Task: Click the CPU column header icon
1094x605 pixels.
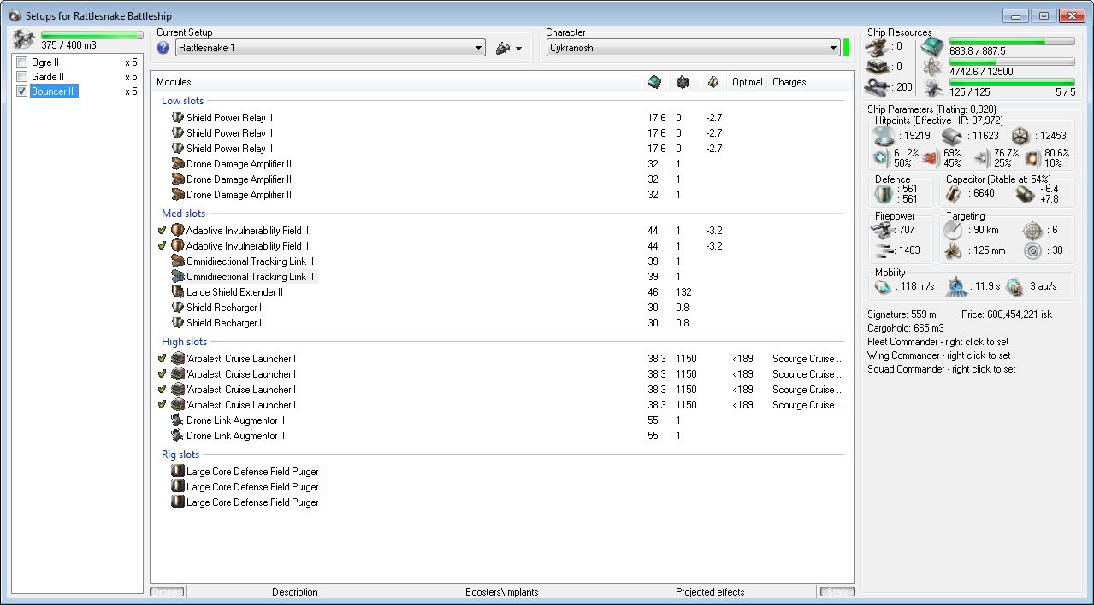Action: click(654, 82)
